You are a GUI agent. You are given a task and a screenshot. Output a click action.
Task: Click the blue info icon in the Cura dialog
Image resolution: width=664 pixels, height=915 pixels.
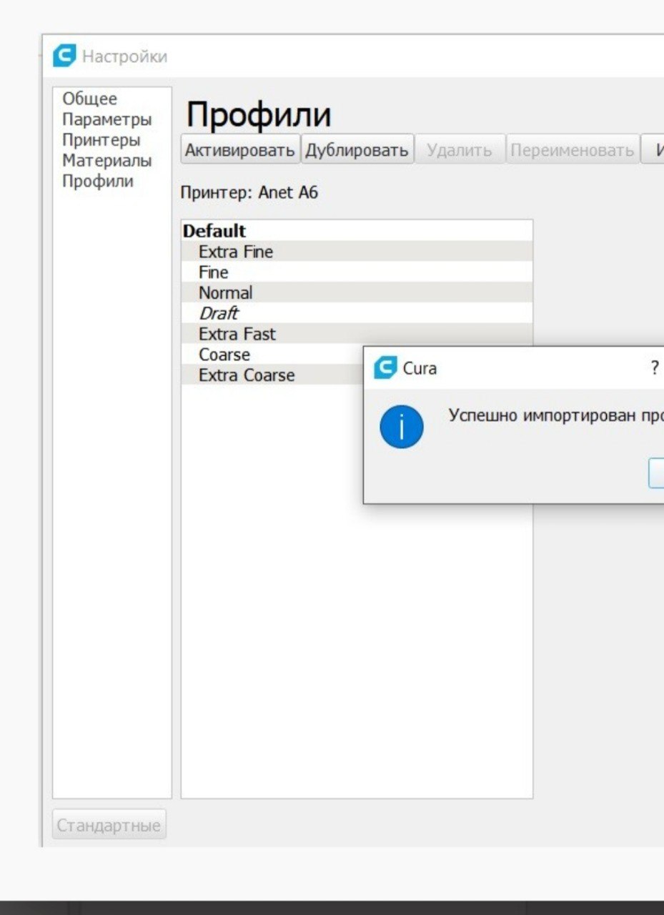coord(401,427)
